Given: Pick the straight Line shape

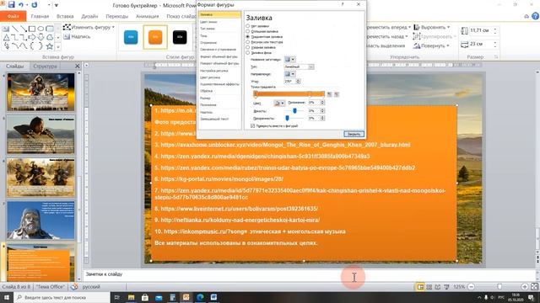Looking at the screenshot, I should tap(15, 29).
